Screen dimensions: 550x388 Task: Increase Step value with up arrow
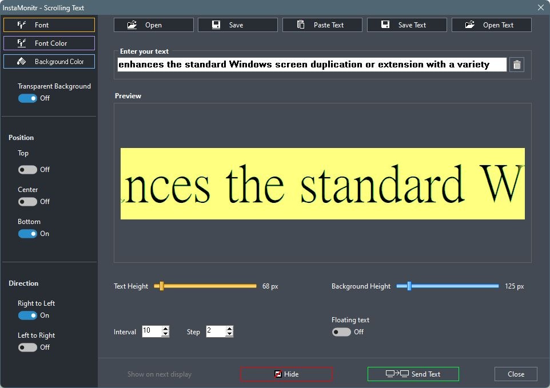(229, 329)
